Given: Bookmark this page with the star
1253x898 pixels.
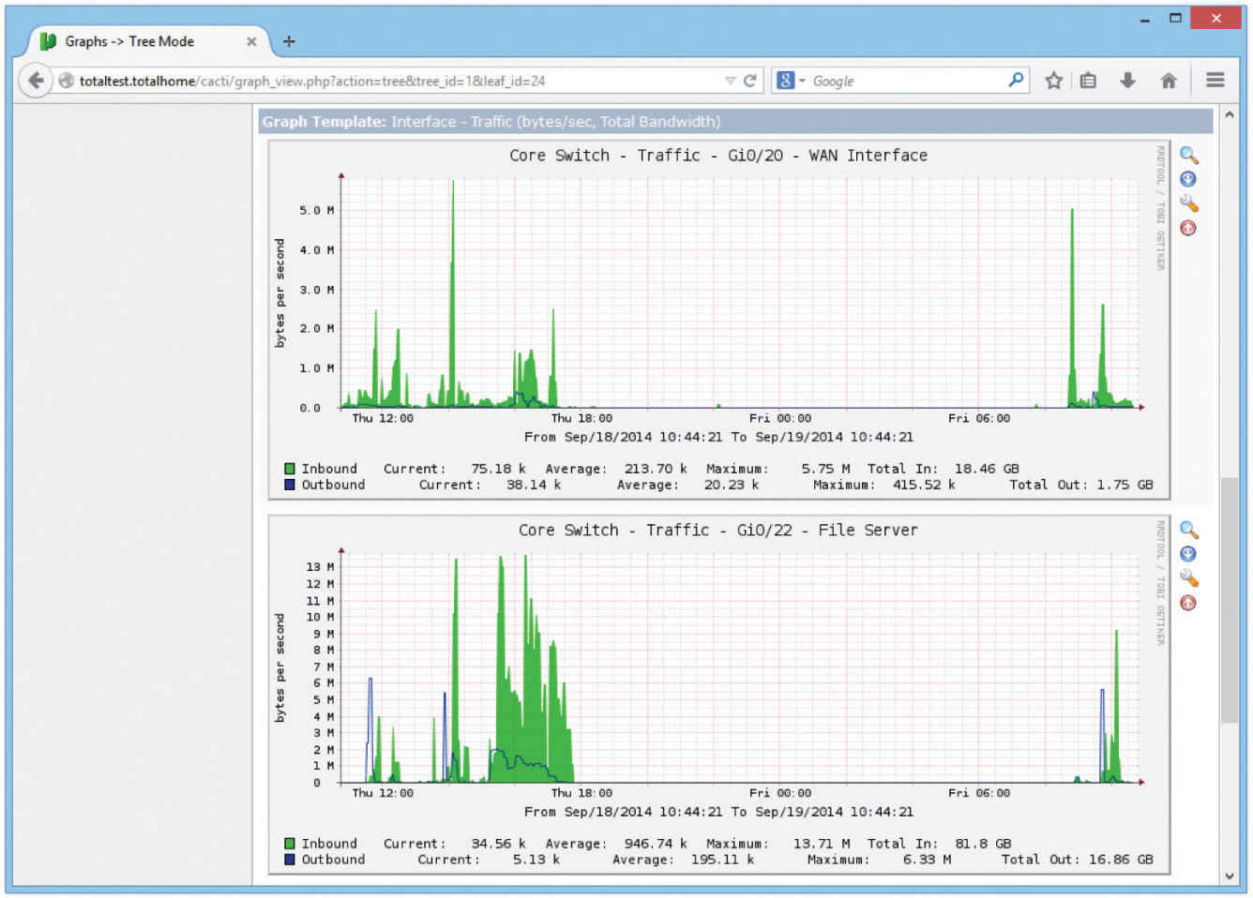Looking at the screenshot, I should [x=1054, y=81].
